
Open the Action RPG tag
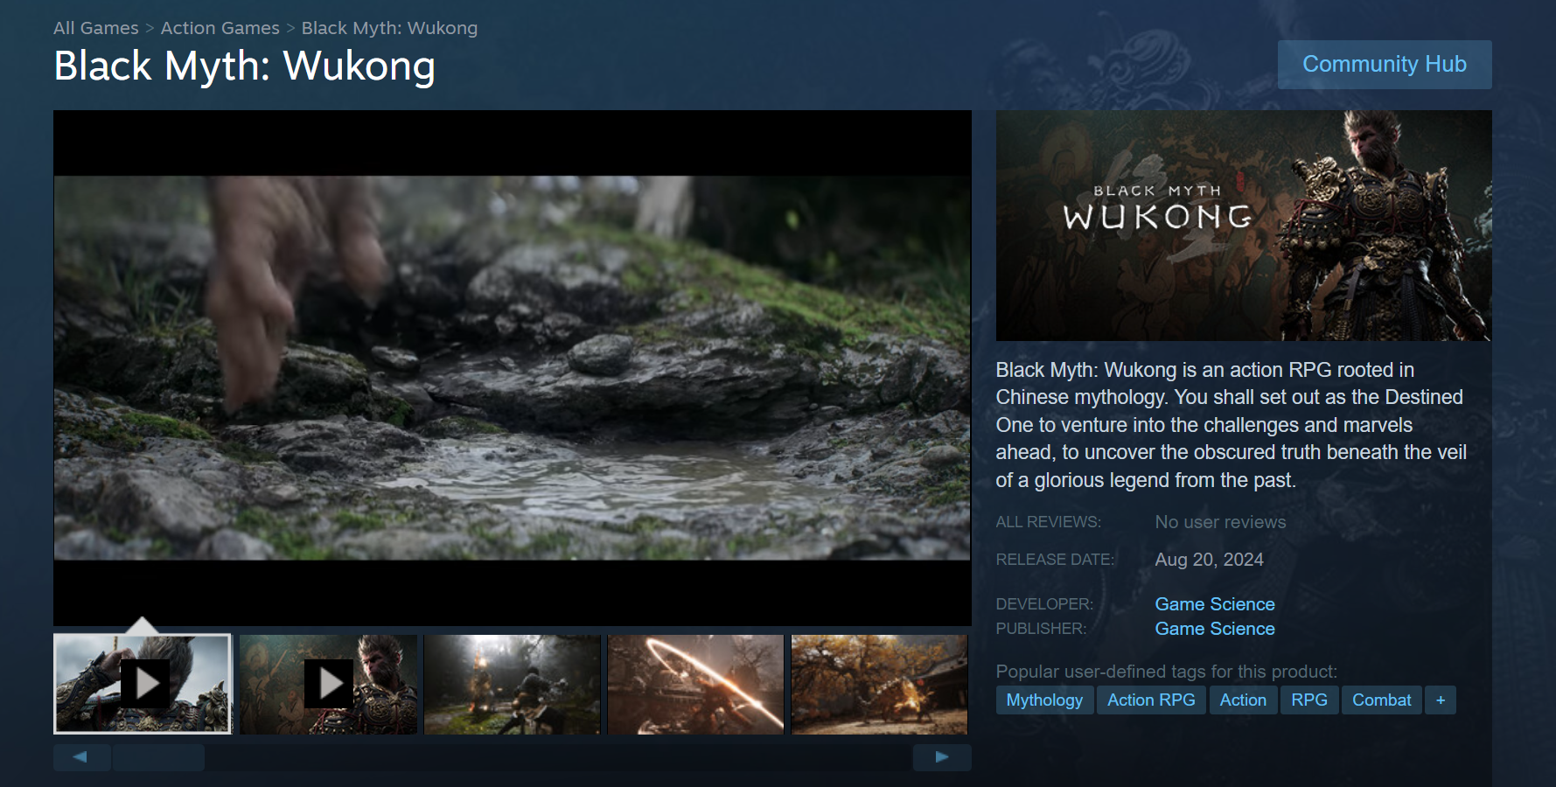[x=1151, y=700]
